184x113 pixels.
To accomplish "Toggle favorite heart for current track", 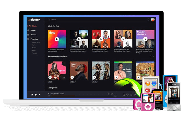I will tap(112, 94).
